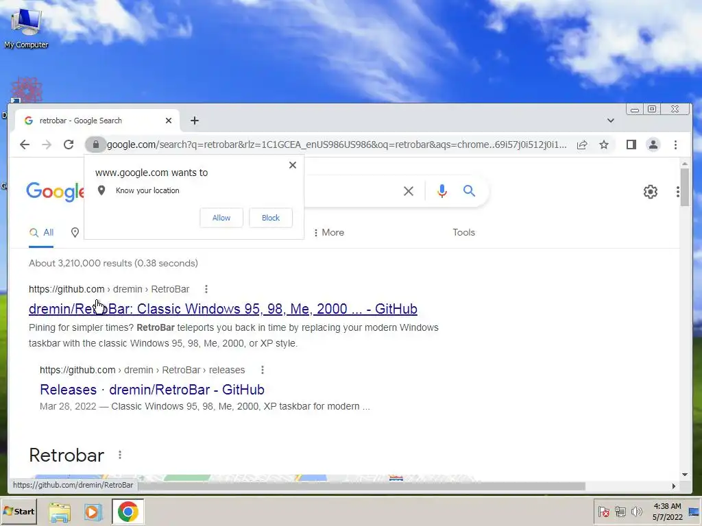Viewport: 702px width, 526px height.
Task: Open Releases dremin/RetroBar GitHub link
Action: click(x=152, y=390)
